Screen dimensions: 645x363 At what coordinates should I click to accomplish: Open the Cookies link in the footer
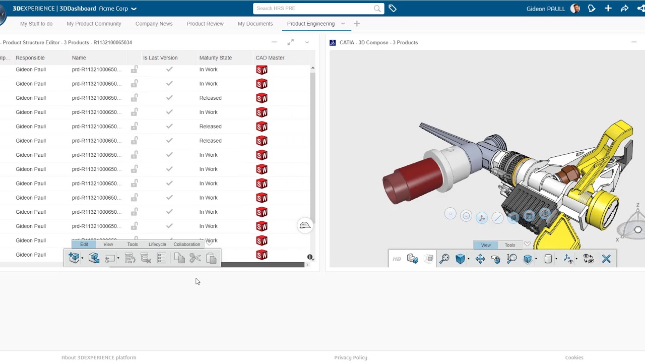(x=574, y=357)
